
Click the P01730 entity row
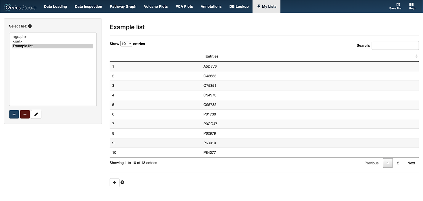[210, 114]
